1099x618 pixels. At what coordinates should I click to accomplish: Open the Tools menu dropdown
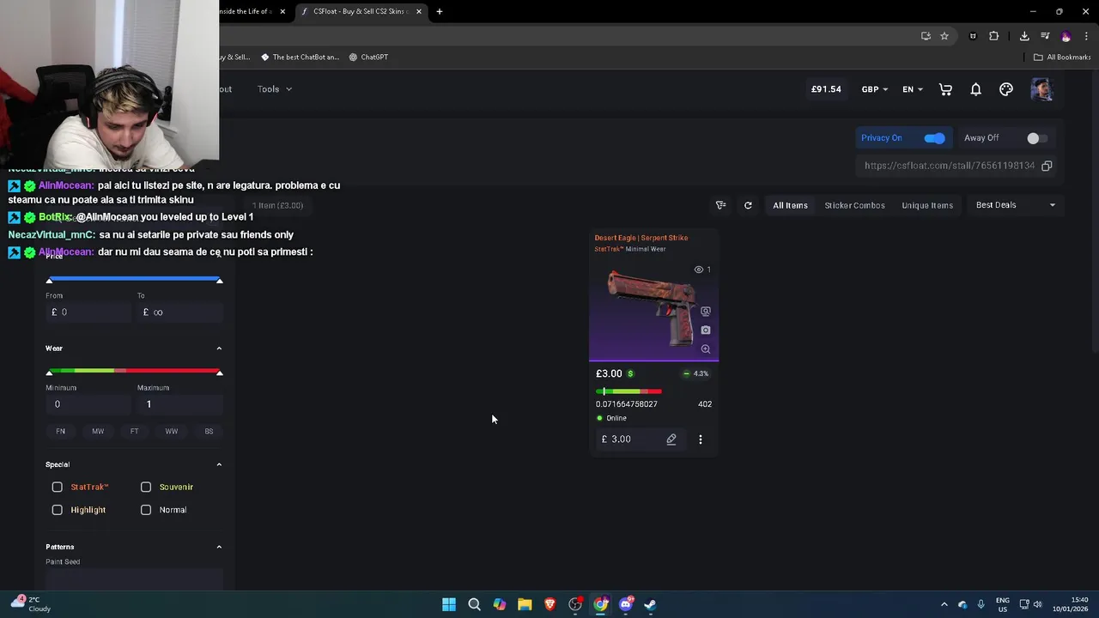tap(275, 89)
